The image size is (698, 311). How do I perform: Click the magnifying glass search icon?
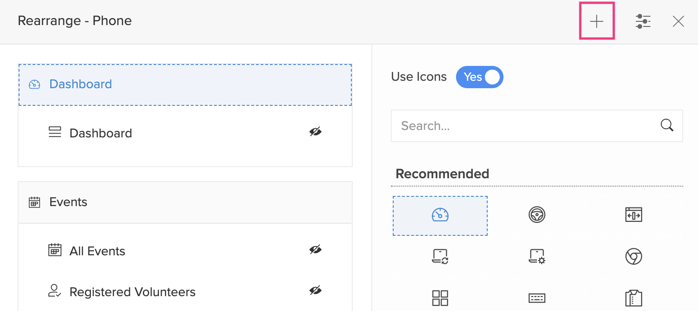coord(667,125)
